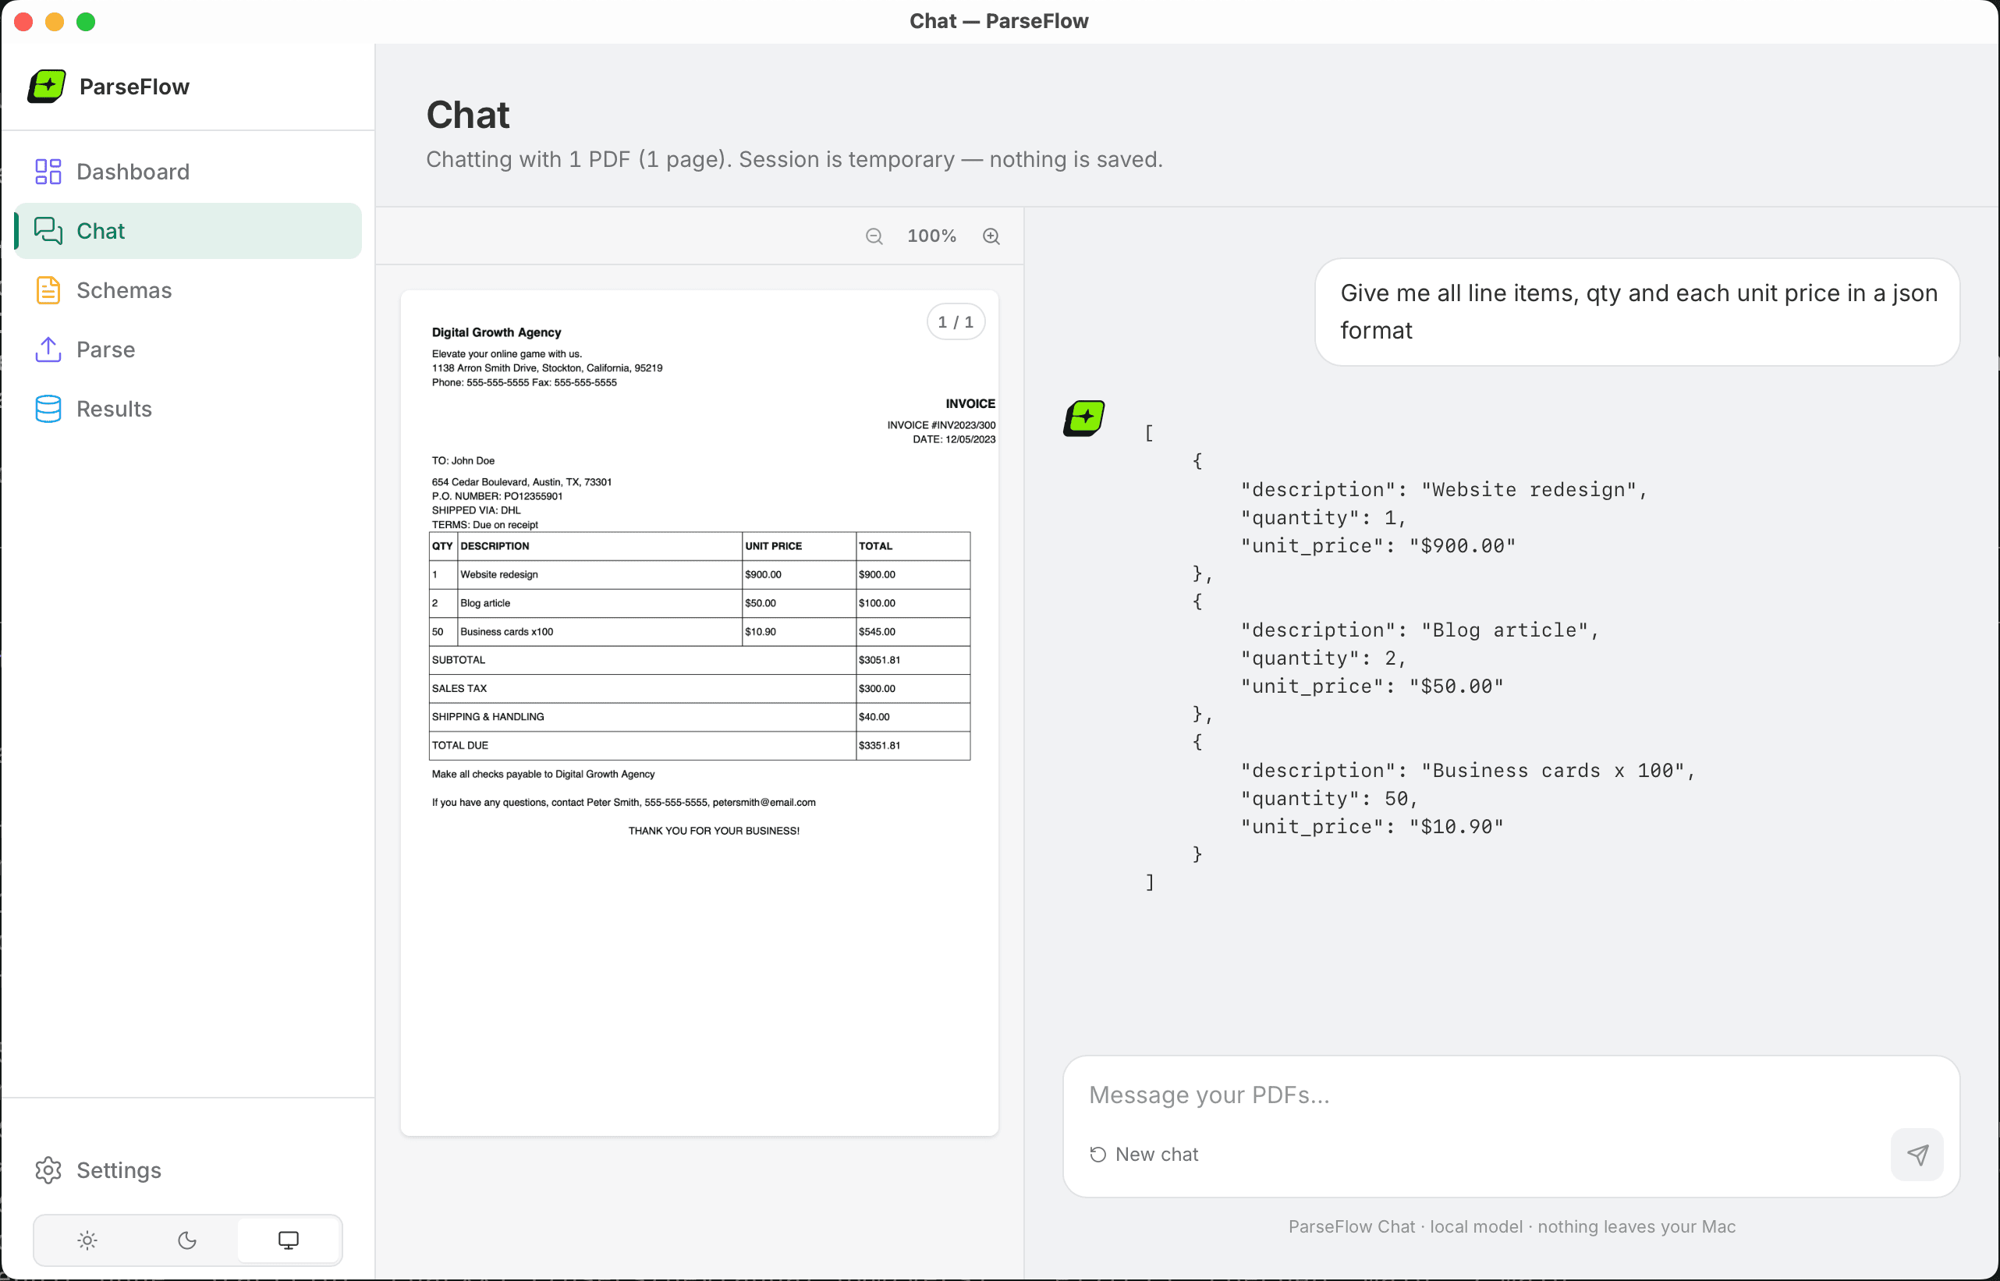This screenshot has width=2000, height=1281.
Task: Click the "quantity": 2 JSON line
Action: (1324, 658)
